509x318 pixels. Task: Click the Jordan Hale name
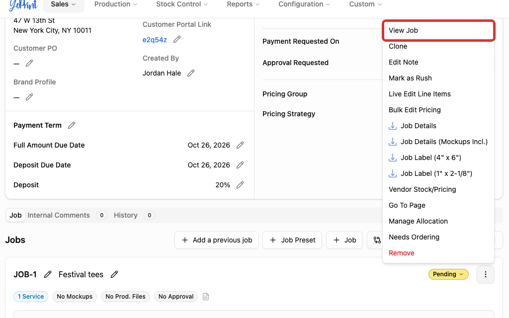162,74
